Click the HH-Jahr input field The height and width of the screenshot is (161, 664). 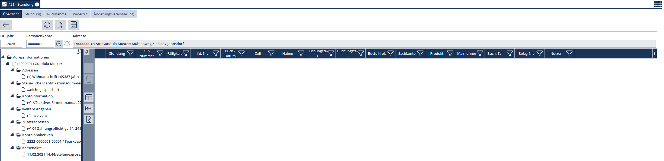pyautogui.click(x=11, y=44)
